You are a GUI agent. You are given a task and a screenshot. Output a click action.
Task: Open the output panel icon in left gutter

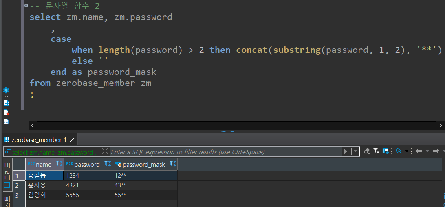point(6,103)
